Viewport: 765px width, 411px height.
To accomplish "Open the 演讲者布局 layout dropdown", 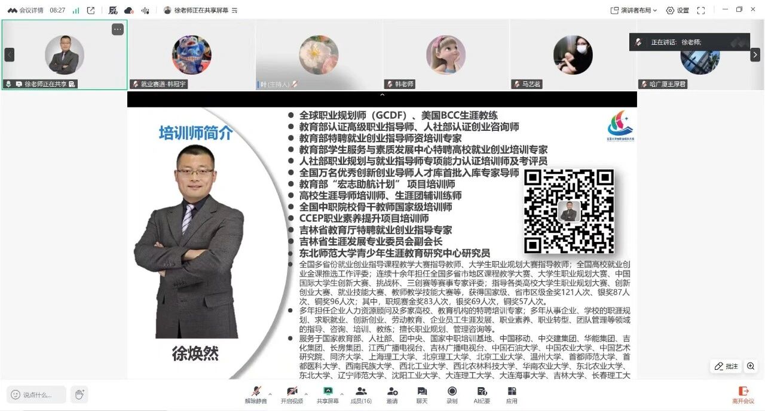I will click(634, 10).
